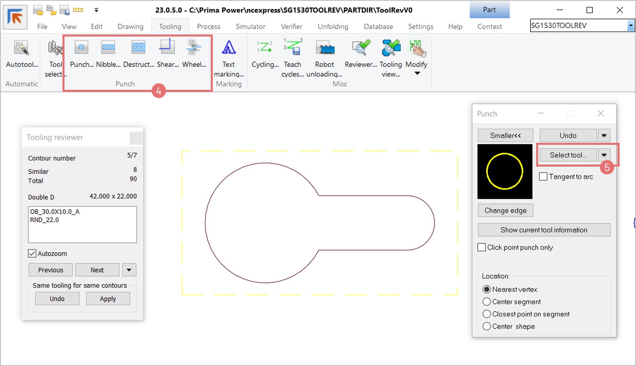
Task: Open the Simulator ribbon tab
Action: (250, 27)
